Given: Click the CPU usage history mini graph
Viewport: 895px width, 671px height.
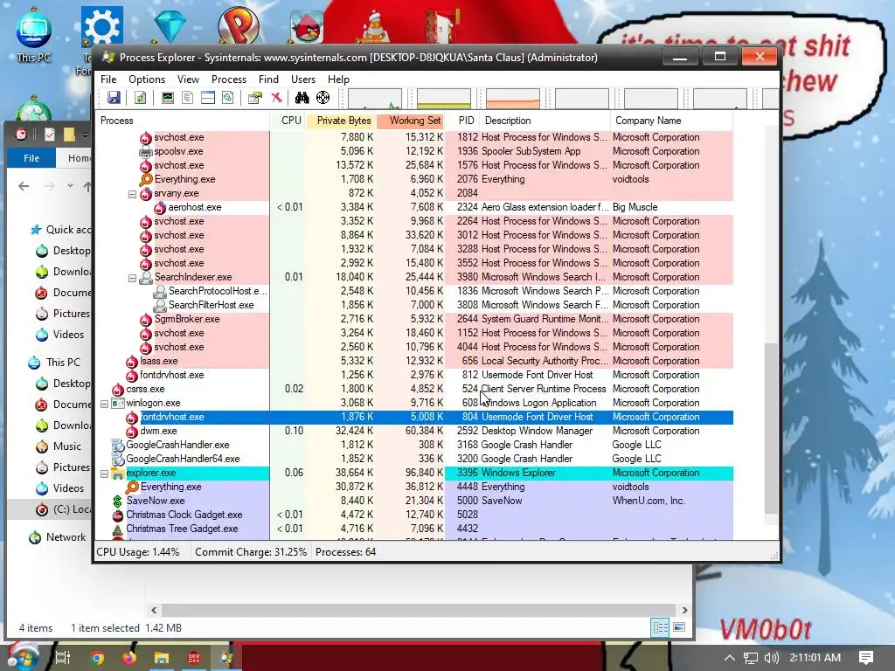Looking at the screenshot, I should tap(375, 98).
